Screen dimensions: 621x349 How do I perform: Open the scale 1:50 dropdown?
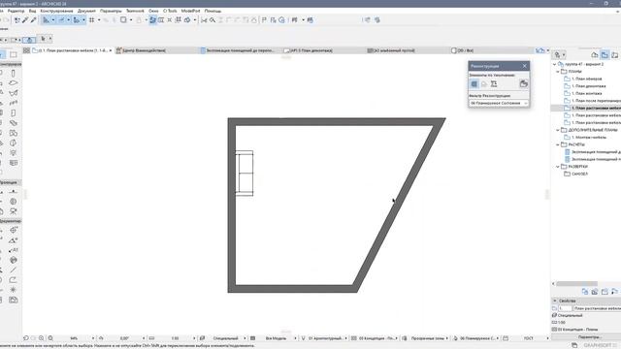pyautogui.click(x=194, y=338)
